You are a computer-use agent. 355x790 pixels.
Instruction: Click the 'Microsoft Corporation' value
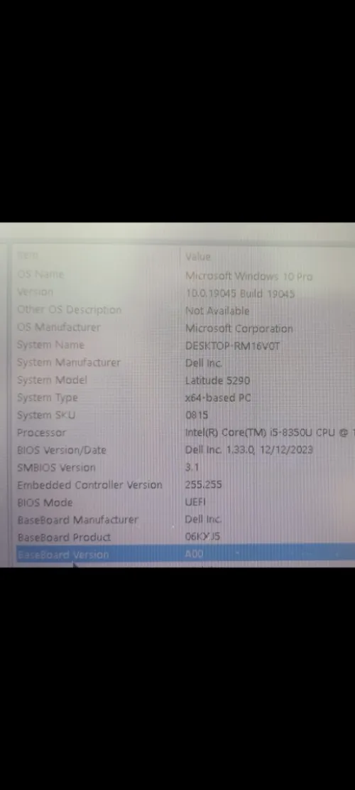(x=239, y=329)
